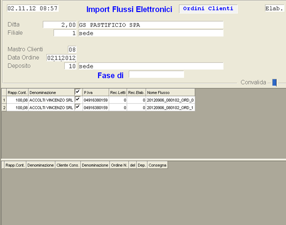Click P.Iva 04916380159 in row 2
The image size is (286, 225).
(96, 107)
